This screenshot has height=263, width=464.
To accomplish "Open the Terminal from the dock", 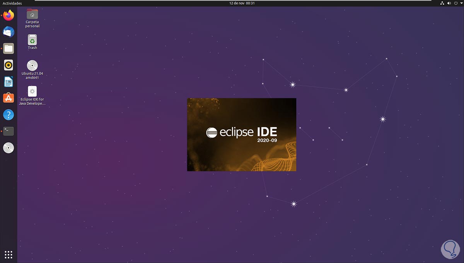I will (9, 131).
